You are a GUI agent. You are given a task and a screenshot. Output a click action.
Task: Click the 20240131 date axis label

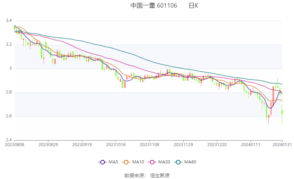(282, 145)
